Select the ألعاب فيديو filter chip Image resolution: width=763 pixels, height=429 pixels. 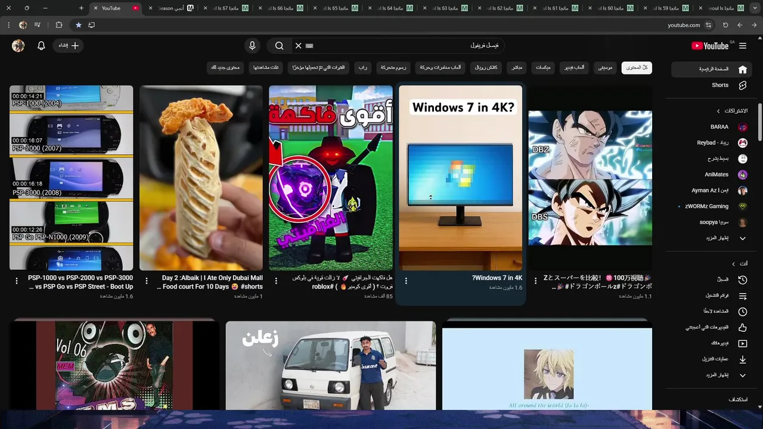(575, 68)
